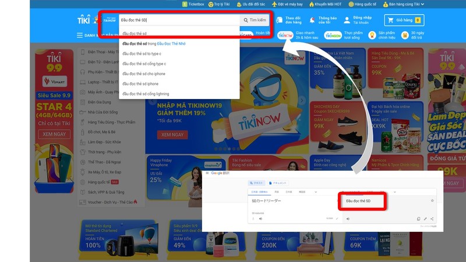
Task: Expand source language list chevron in Translate
Action: [316, 192]
